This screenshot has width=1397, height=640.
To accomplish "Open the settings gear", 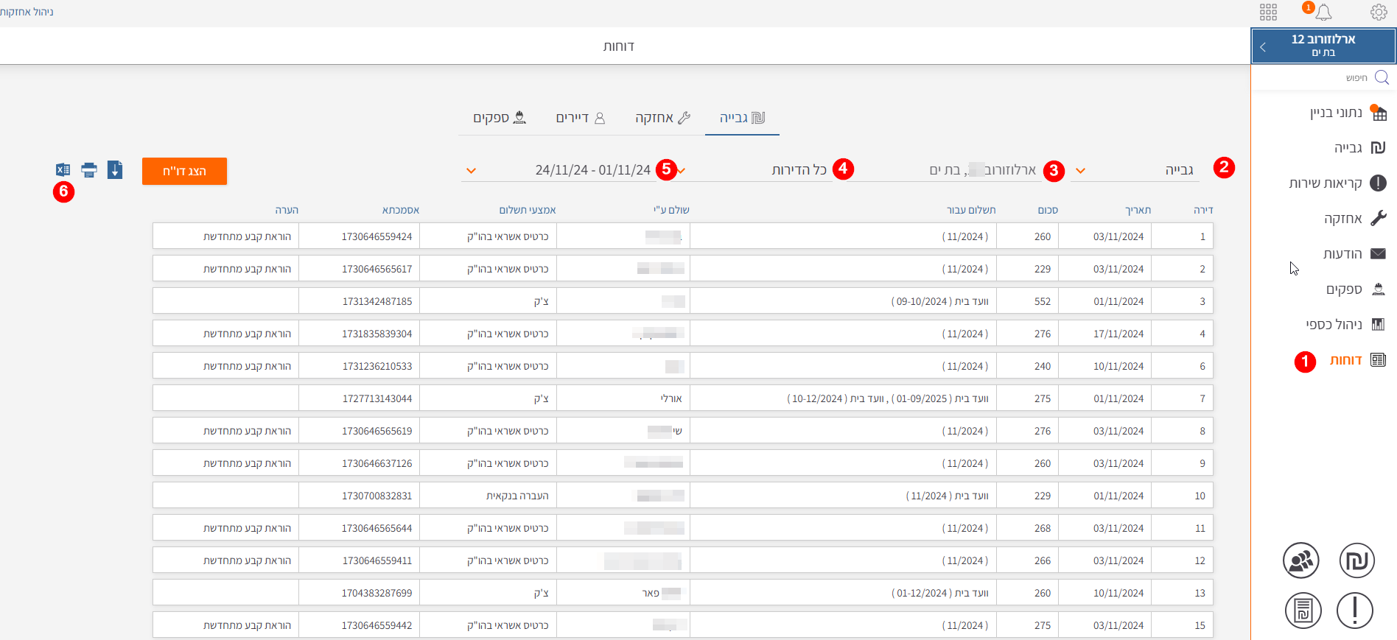I will click(1379, 13).
